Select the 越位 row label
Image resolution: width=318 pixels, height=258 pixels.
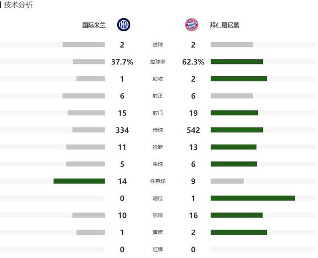(158, 199)
